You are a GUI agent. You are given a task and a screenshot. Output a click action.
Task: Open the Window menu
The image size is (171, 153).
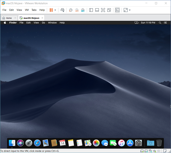(52, 23)
